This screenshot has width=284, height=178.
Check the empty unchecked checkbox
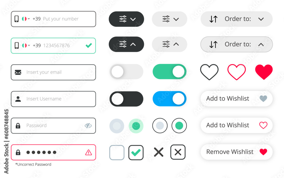[117, 152]
